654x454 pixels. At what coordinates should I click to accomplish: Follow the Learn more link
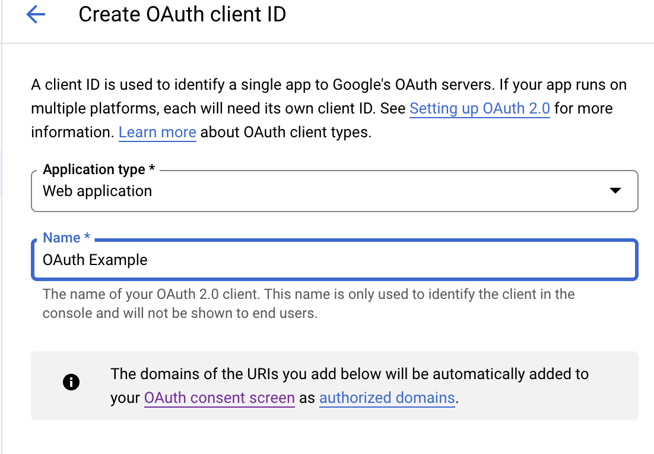[157, 133]
